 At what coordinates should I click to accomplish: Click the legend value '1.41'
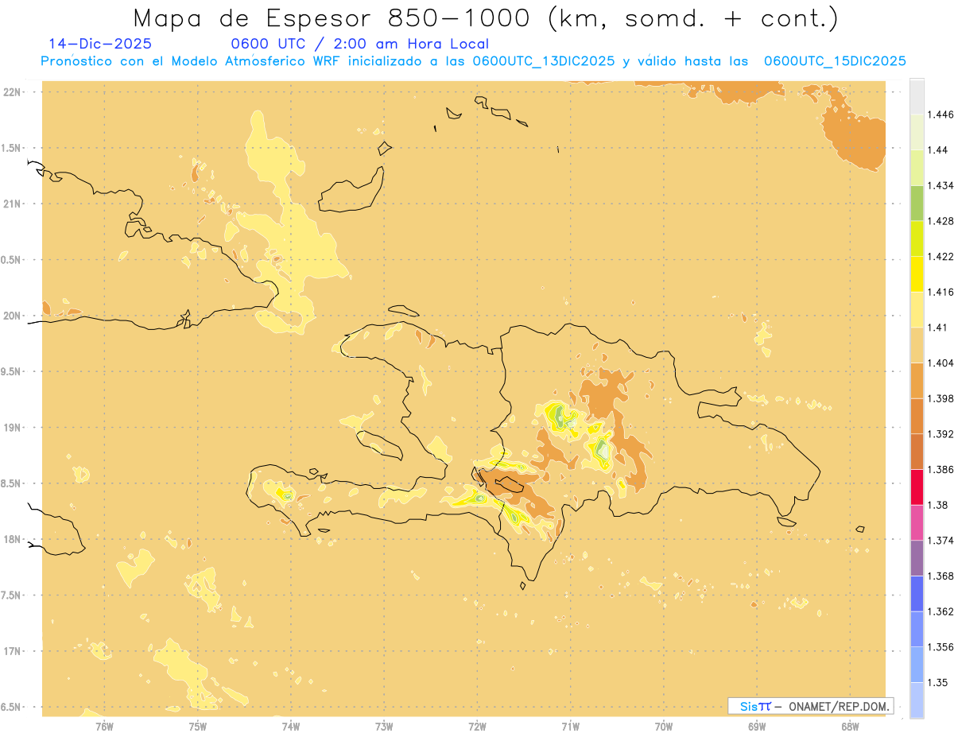937,328
